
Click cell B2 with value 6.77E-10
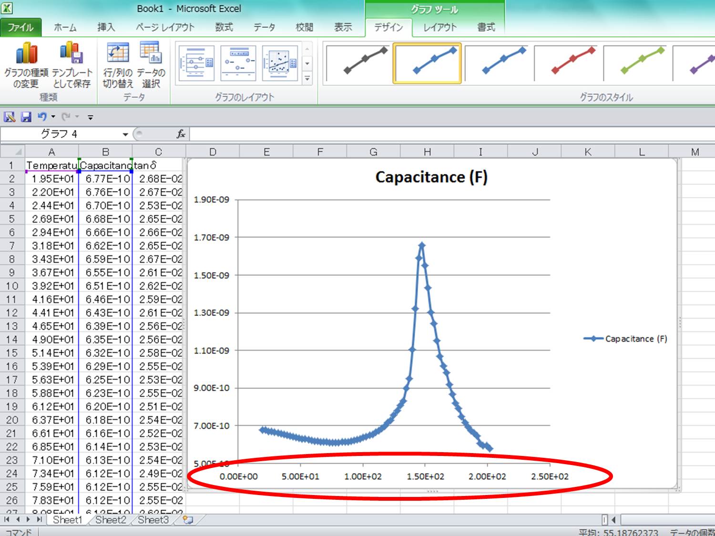tap(105, 179)
